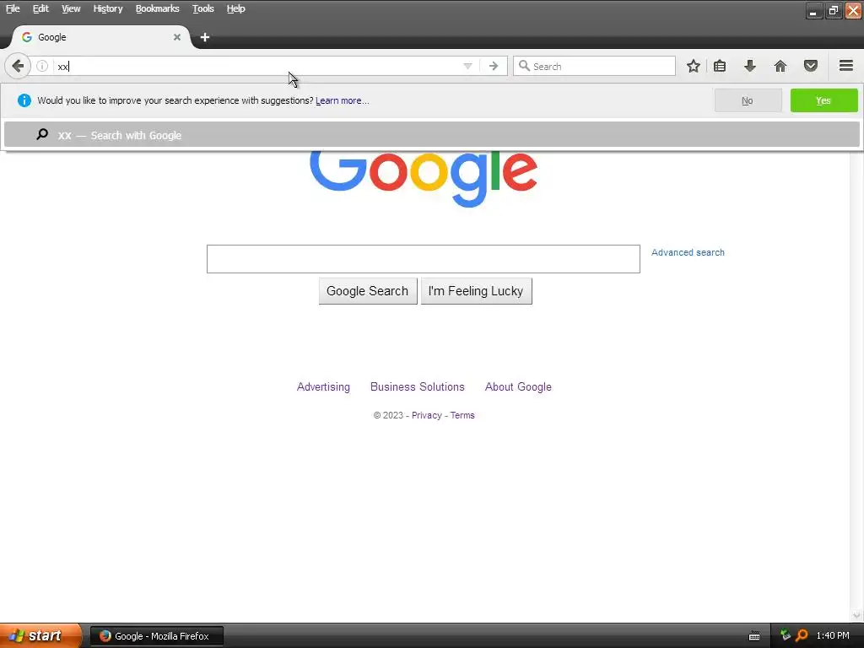Open About Google link
The height and width of the screenshot is (648, 864).
pyautogui.click(x=518, y=386)
